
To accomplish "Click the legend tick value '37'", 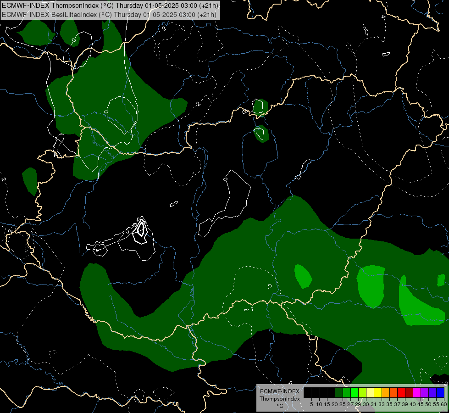I will (397, 404).
